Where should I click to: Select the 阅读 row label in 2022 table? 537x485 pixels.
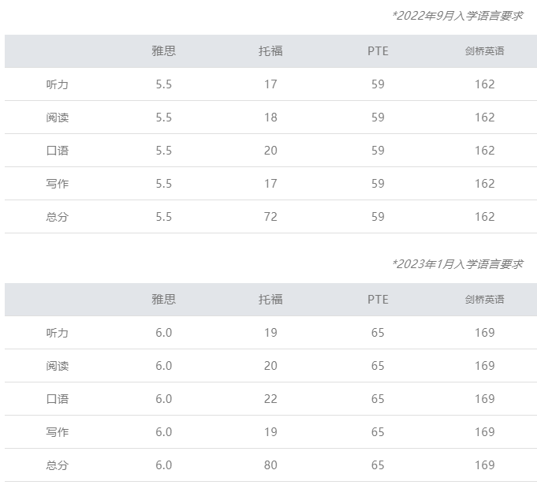click(58, 118)
